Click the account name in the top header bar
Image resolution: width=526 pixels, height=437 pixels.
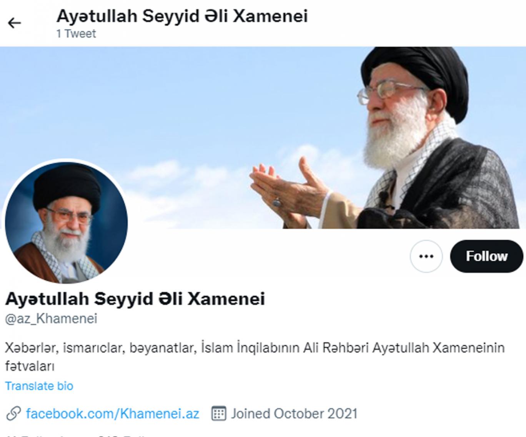click(x=182, y=16)
